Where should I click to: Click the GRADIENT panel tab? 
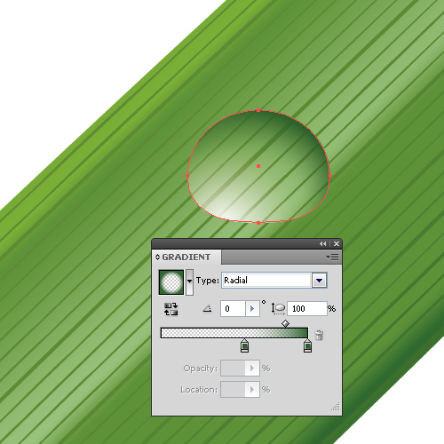coord(186,257)
